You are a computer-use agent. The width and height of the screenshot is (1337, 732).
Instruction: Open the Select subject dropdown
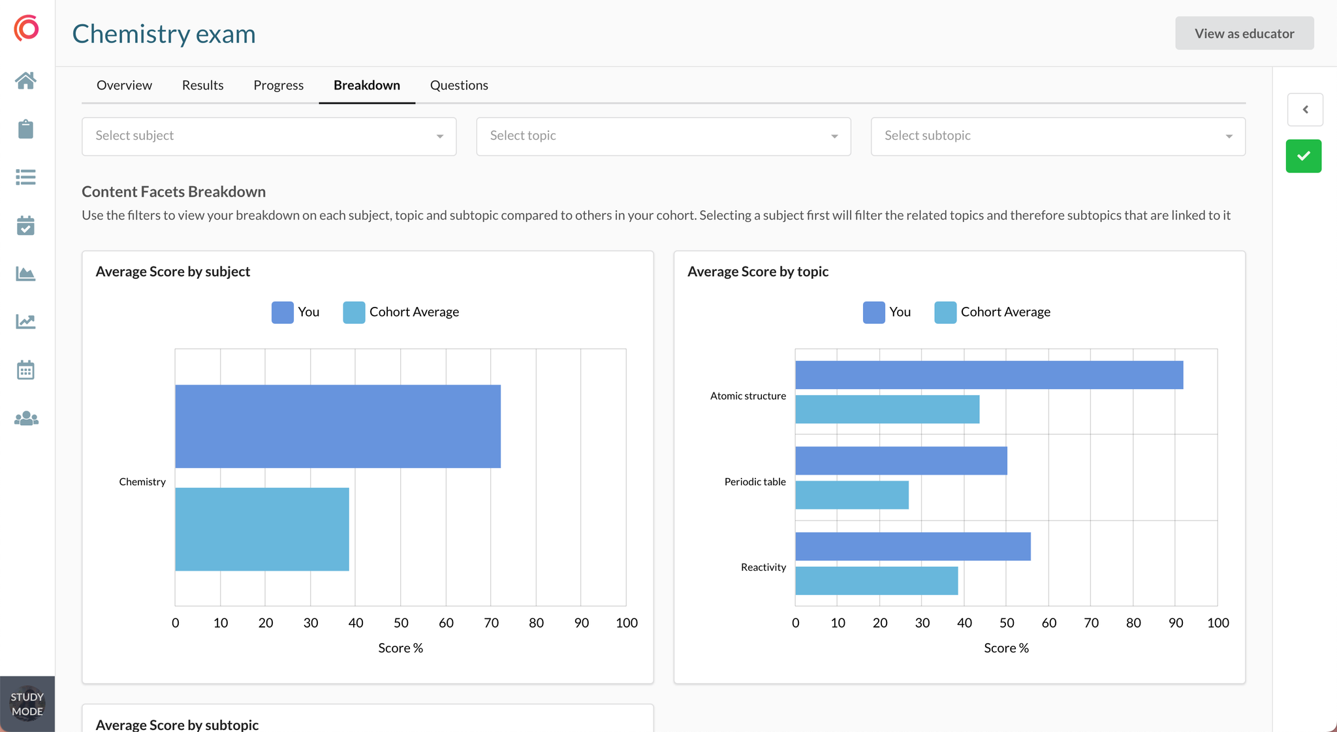(x=268, y=136)
